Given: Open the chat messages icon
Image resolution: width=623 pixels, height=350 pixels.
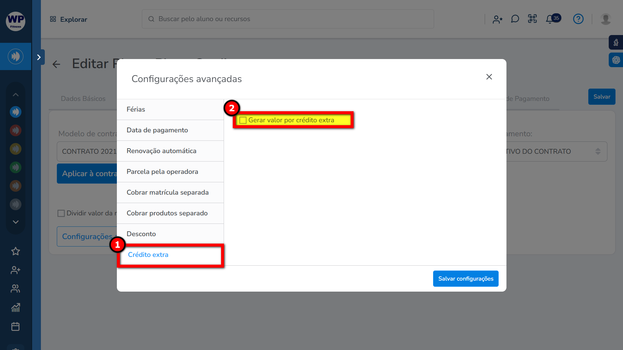Looking at the screenshot, I should (x=515, y=19).
